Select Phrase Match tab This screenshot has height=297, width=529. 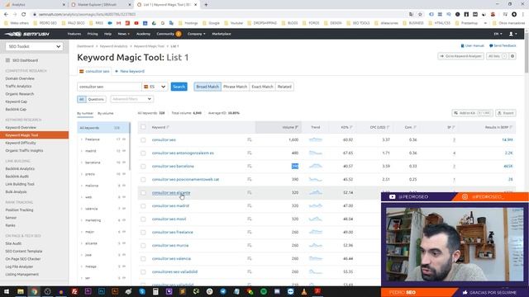pos(235,87)
